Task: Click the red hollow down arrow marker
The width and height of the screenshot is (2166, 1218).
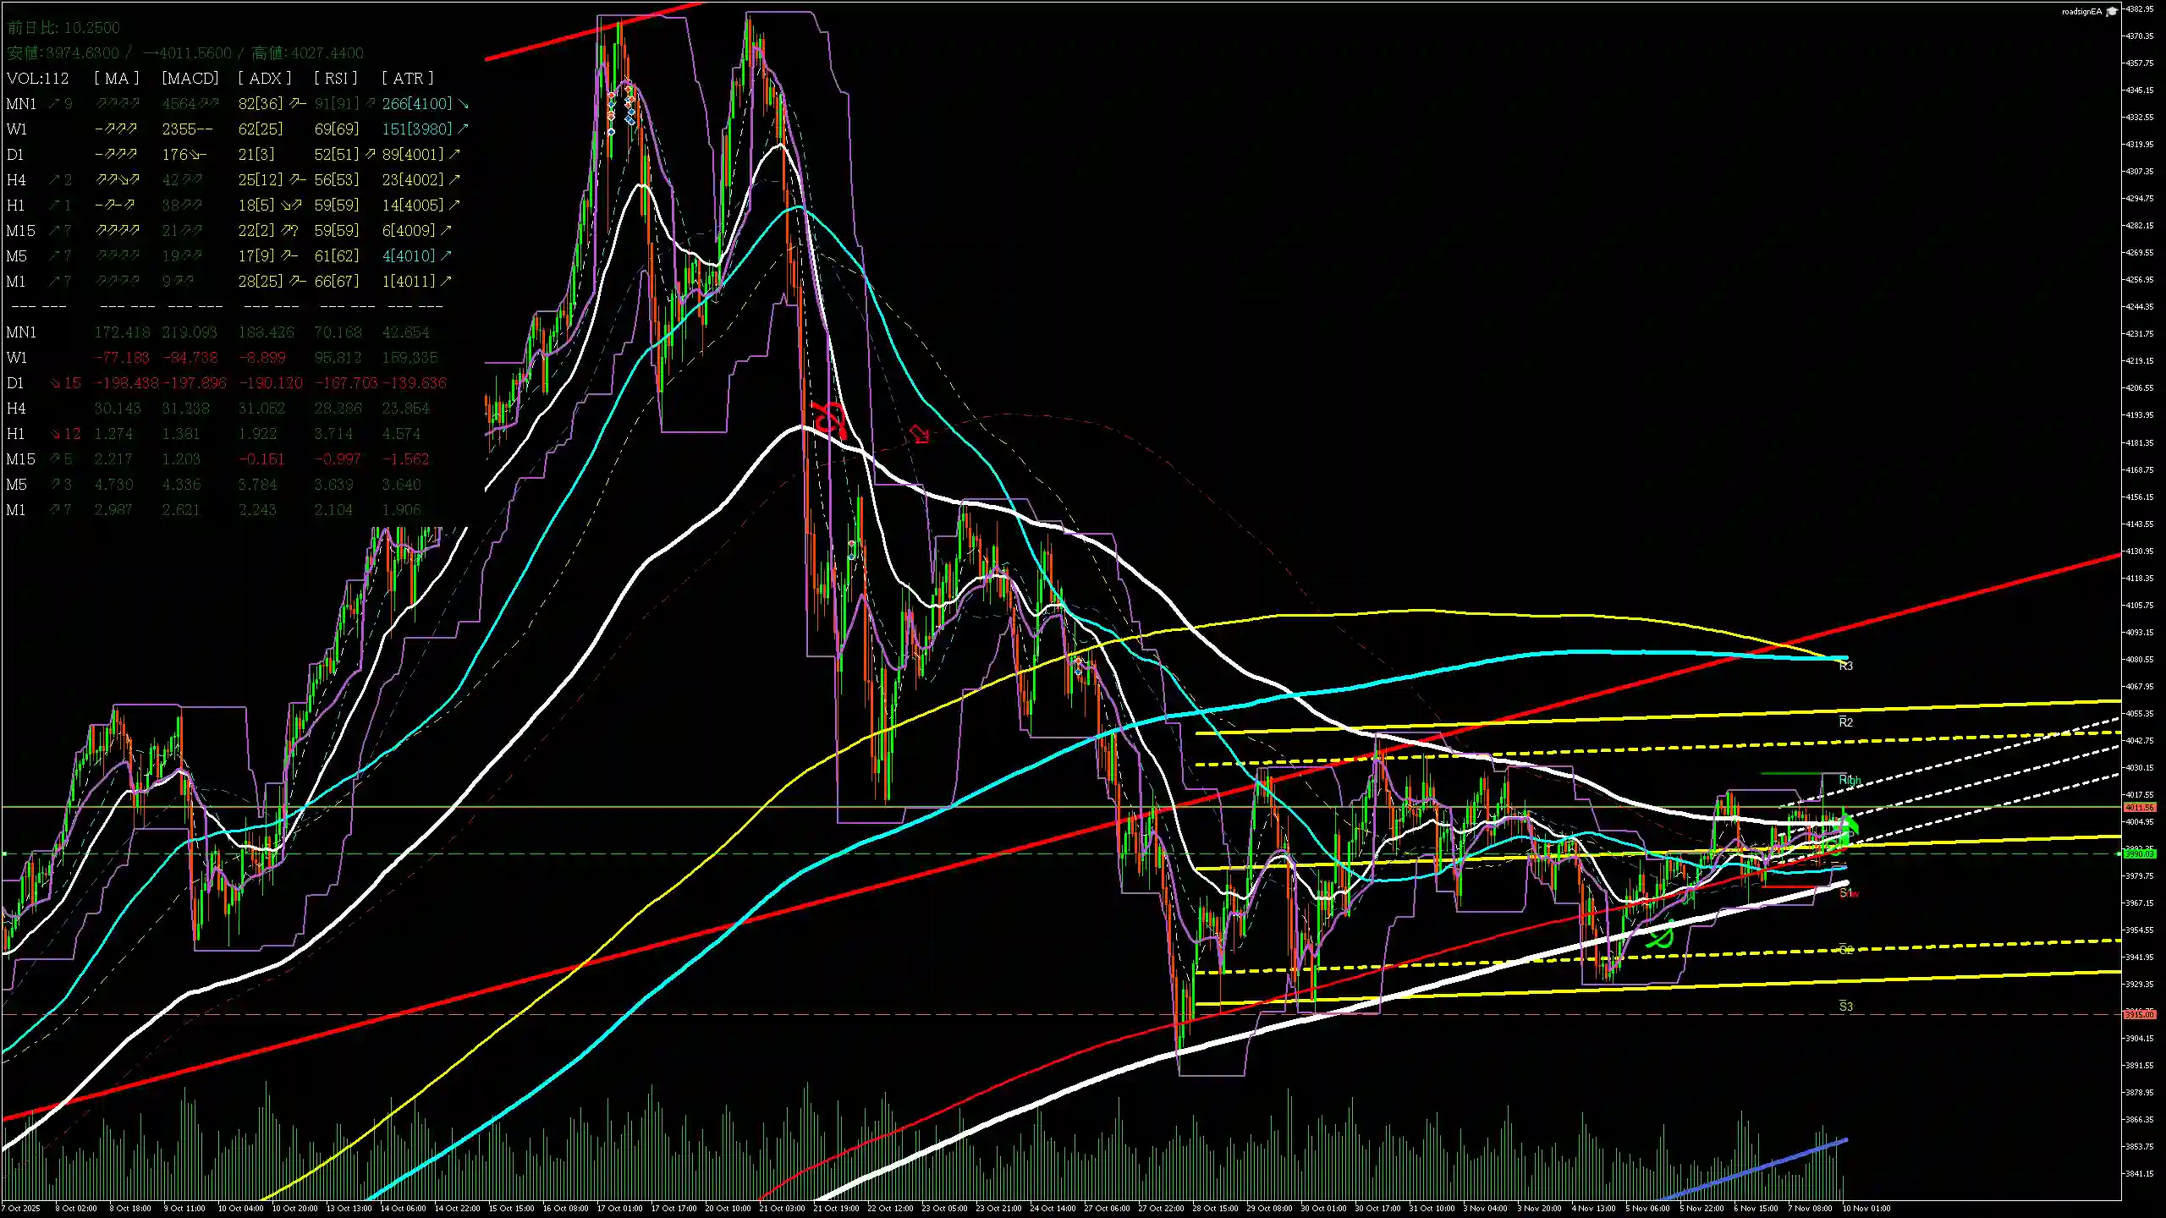Action: click(x=920, y=435)
